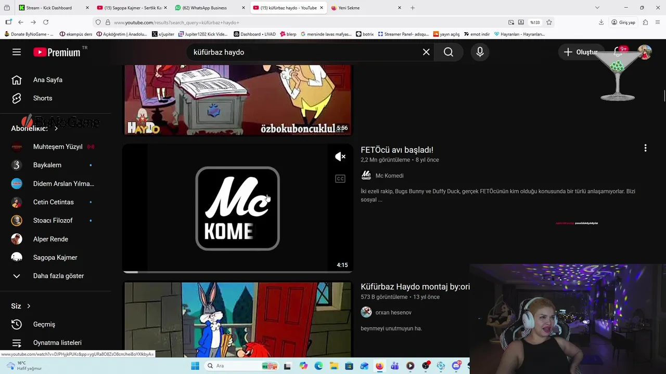666x374 pixels.
Task: Toggle captions on video preview
Action: pos(340,179)
